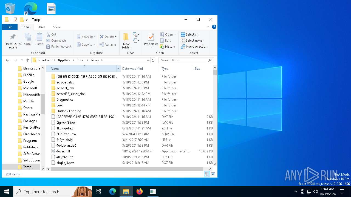Open the Name column filter dropdown
The height and width of the screenshot is (197, 351).
118,68
